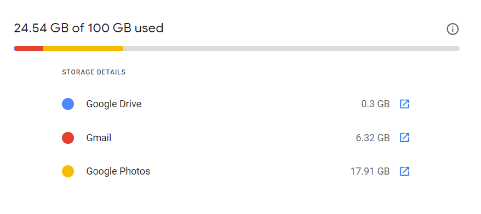Image resolution: width=481 pixels, height=214 pixels.
Task: Click the yellow Google Photos dot
Action: 68,171
